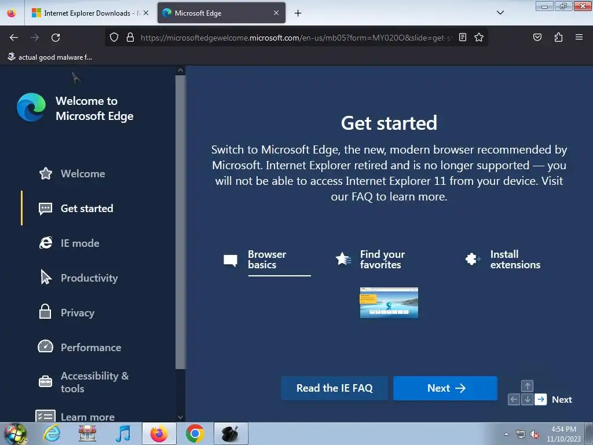Click the highlighted right arrow key icon

tap(541, 399)
